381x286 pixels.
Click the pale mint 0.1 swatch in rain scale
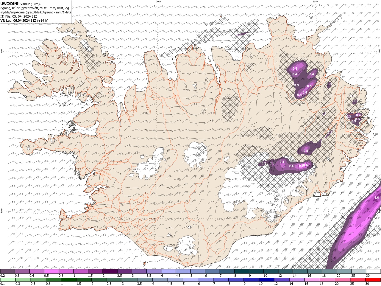pos(8,280)
